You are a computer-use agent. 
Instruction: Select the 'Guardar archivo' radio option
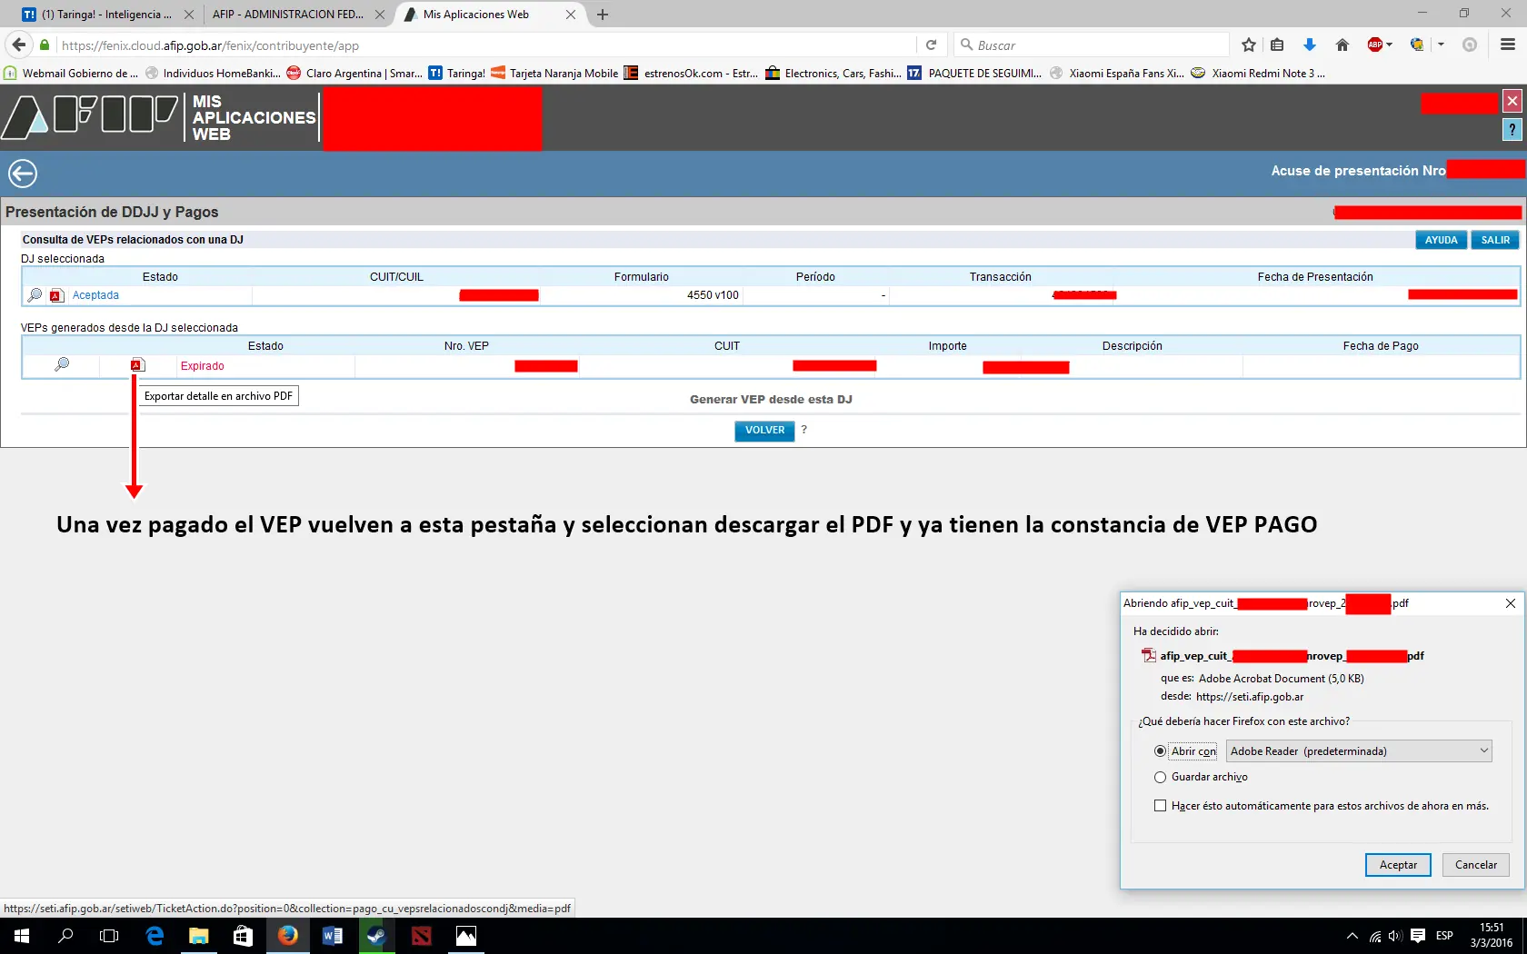point(1160,777)
